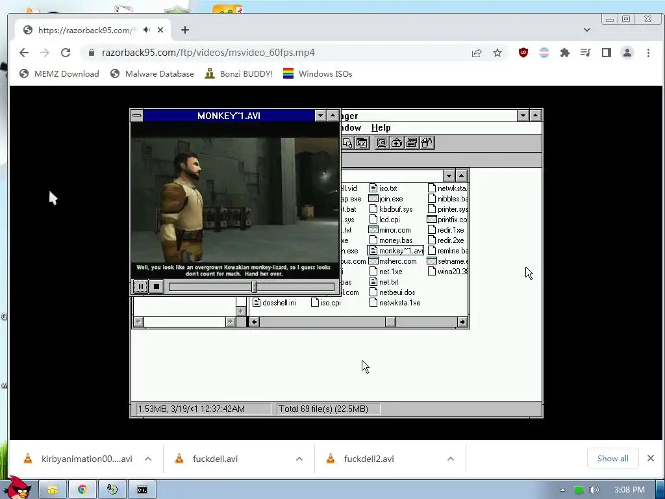This screenshot has width=665, height=499.
Task: Expand options for fuckdell2.avi download
Action: coord(451,459)
